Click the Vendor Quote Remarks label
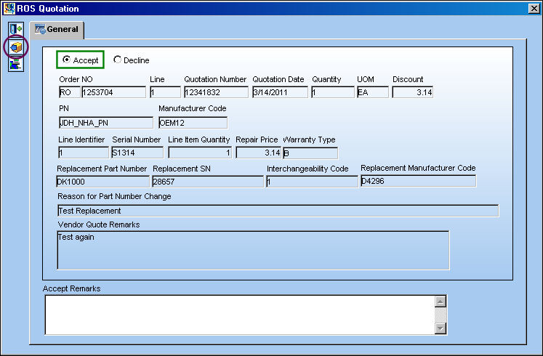The width and height of the screenshot is (543, 356). 99,224
